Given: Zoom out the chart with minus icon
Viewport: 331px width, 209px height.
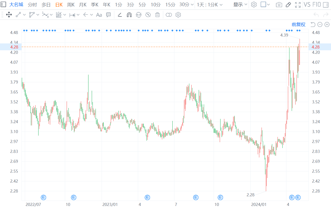Looking at the screenshot, I should point(320,24).
